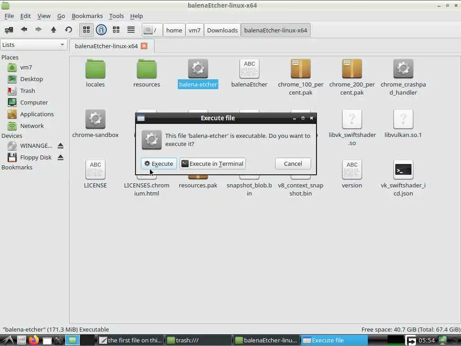This screenshot has height=346, width=461.
Task: Open the Tools menu
Action: pyautogui.click(x=116, y=16)
